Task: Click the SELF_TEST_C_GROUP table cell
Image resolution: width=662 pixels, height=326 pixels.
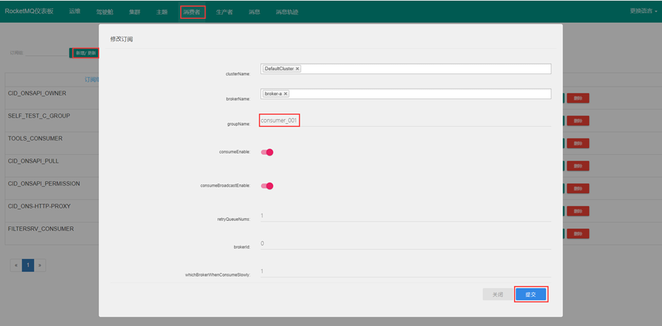Action: 52,120
